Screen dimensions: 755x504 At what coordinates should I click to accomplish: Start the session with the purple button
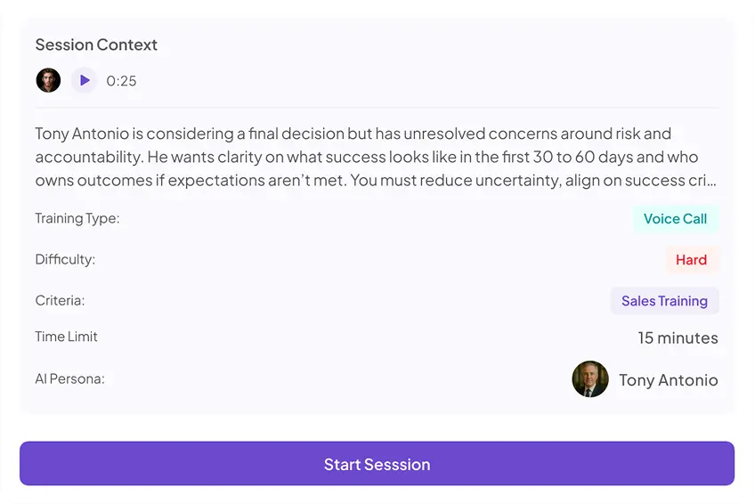[x=377, y=464]
